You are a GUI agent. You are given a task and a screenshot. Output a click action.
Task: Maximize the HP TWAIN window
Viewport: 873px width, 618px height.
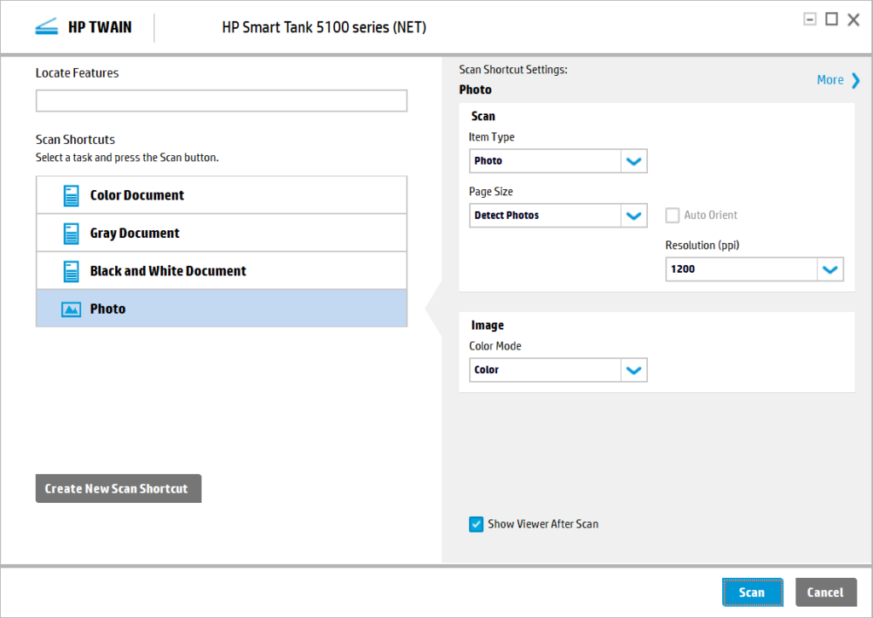tap(831, 20)
